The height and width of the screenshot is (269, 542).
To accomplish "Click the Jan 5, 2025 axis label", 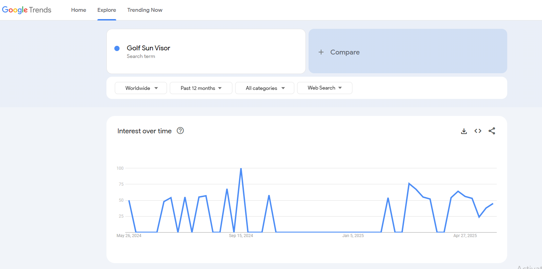I will pyautogui.click(x=353, y=236).
